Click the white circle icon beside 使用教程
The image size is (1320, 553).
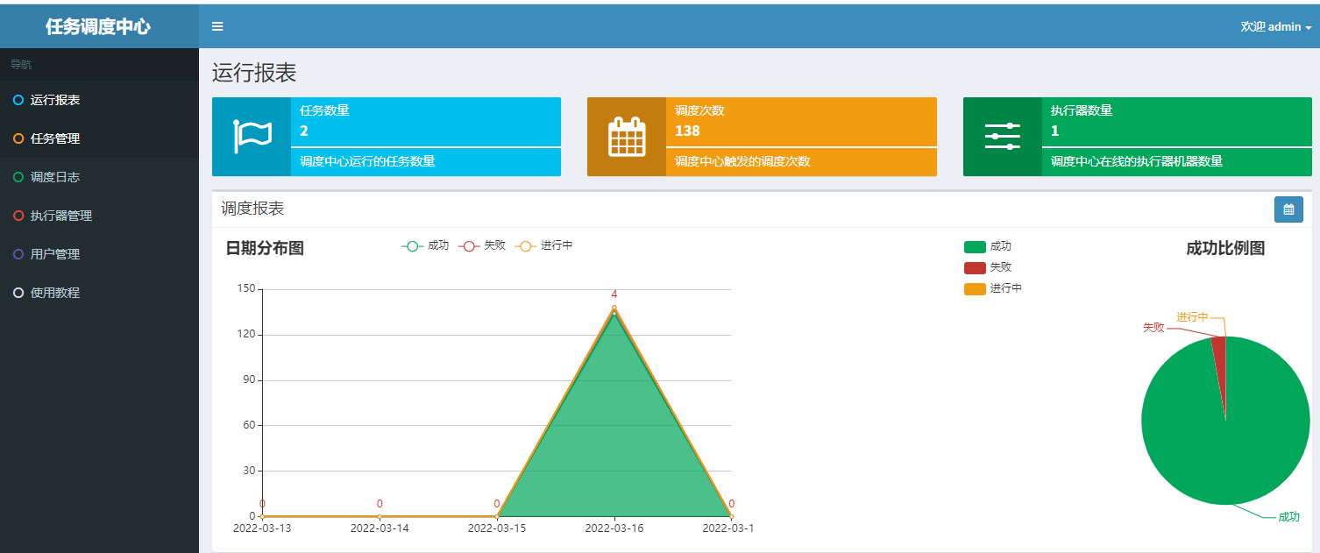tap(18, 293)
